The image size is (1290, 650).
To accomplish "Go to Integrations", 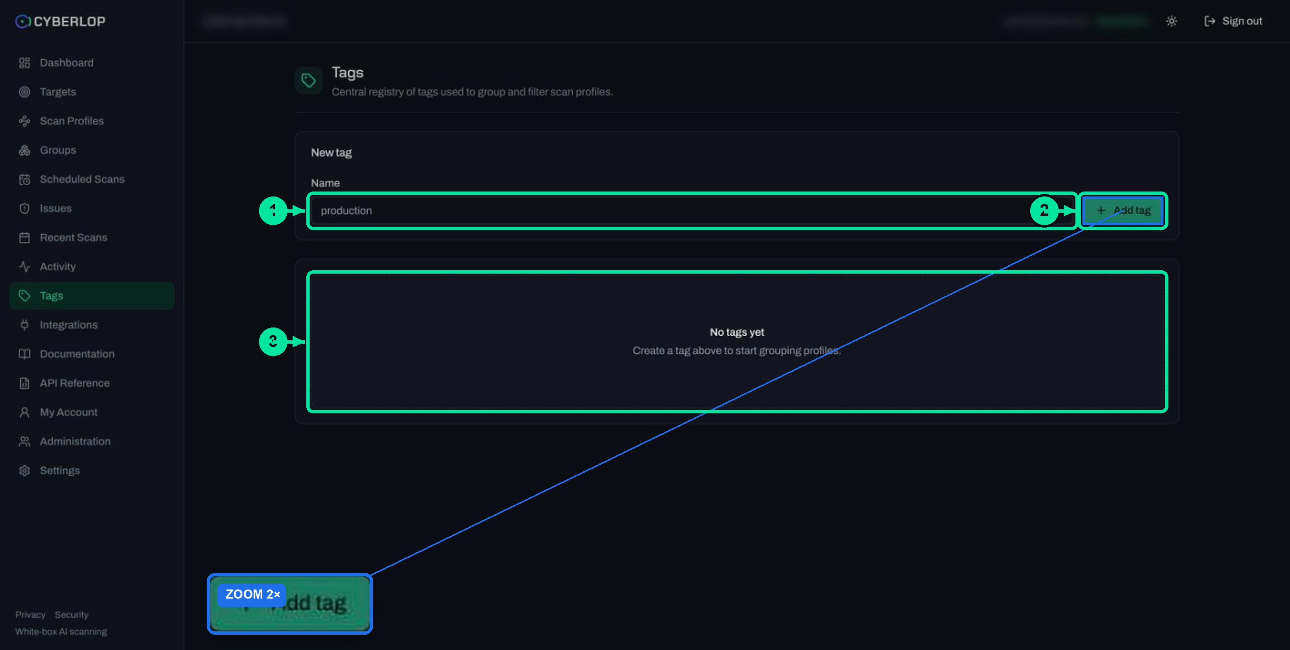I will [x=92, y=325].
